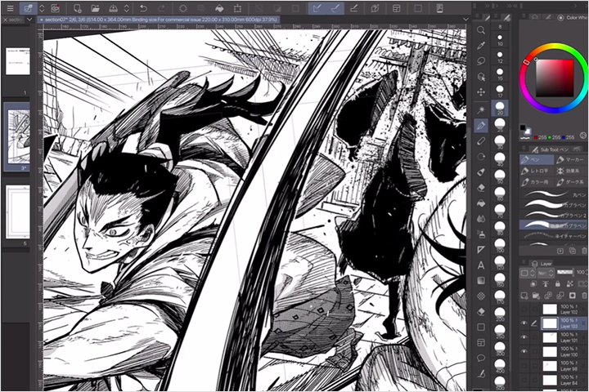Adjust the layer opacity stepper arrows
The height and width of the screenshot is (392, 589).
588,273
